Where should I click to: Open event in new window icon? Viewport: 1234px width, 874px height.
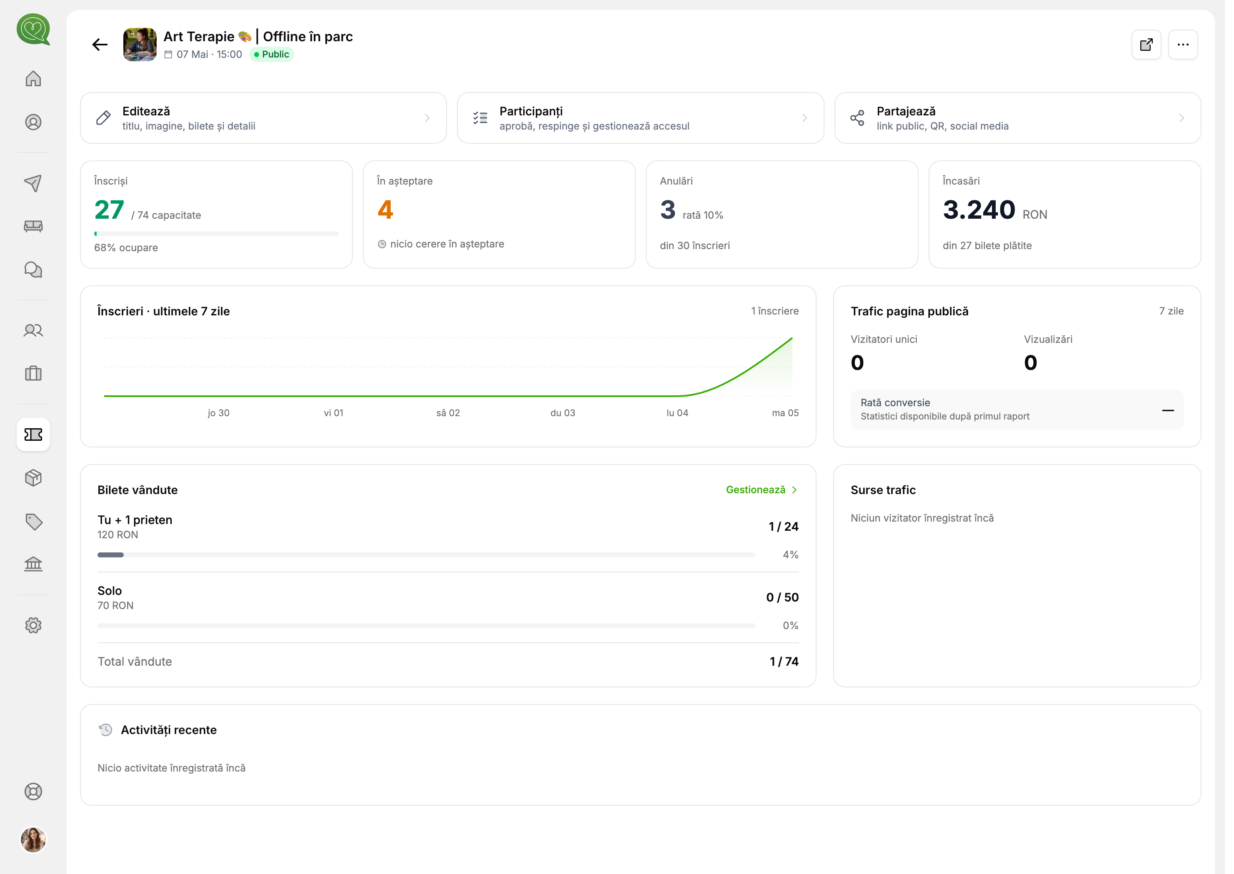point(1146,45)
